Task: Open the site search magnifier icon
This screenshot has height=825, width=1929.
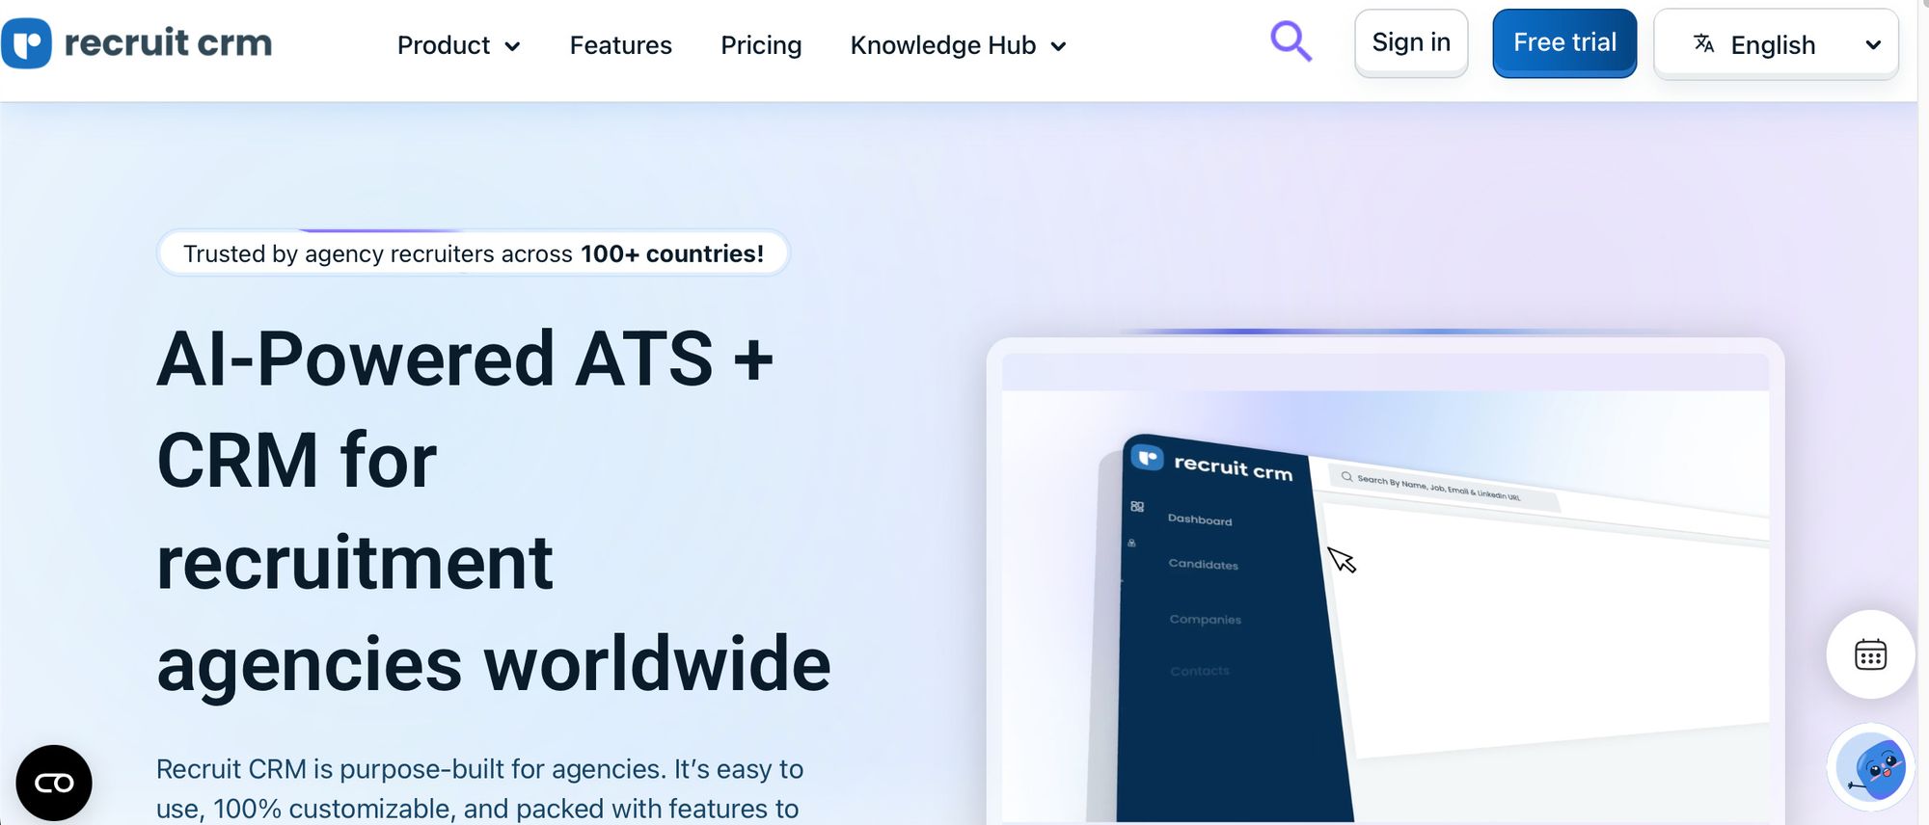Action: (x=1291, y=41)
